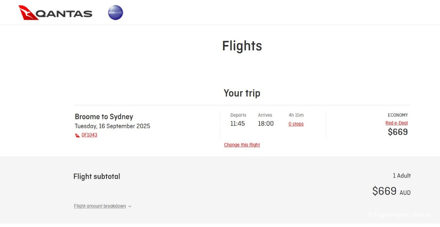Click the Broome to Sydney route title
Screen dimensions: 440x227
point(104,117)
